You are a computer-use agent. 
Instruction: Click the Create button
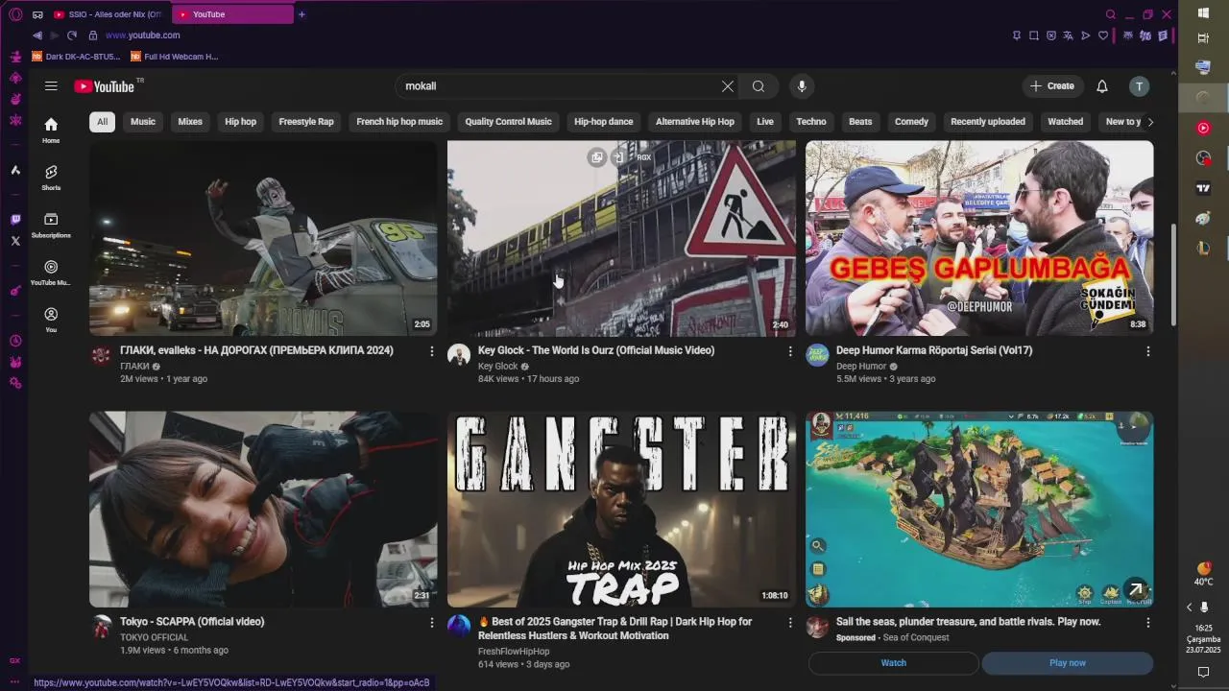pyautogui.click(x=1052, y=86)
